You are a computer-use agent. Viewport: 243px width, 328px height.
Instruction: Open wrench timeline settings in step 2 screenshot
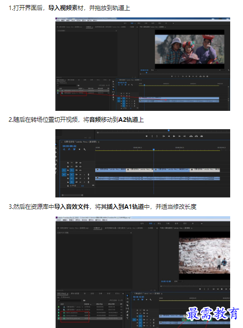point(84,149)
